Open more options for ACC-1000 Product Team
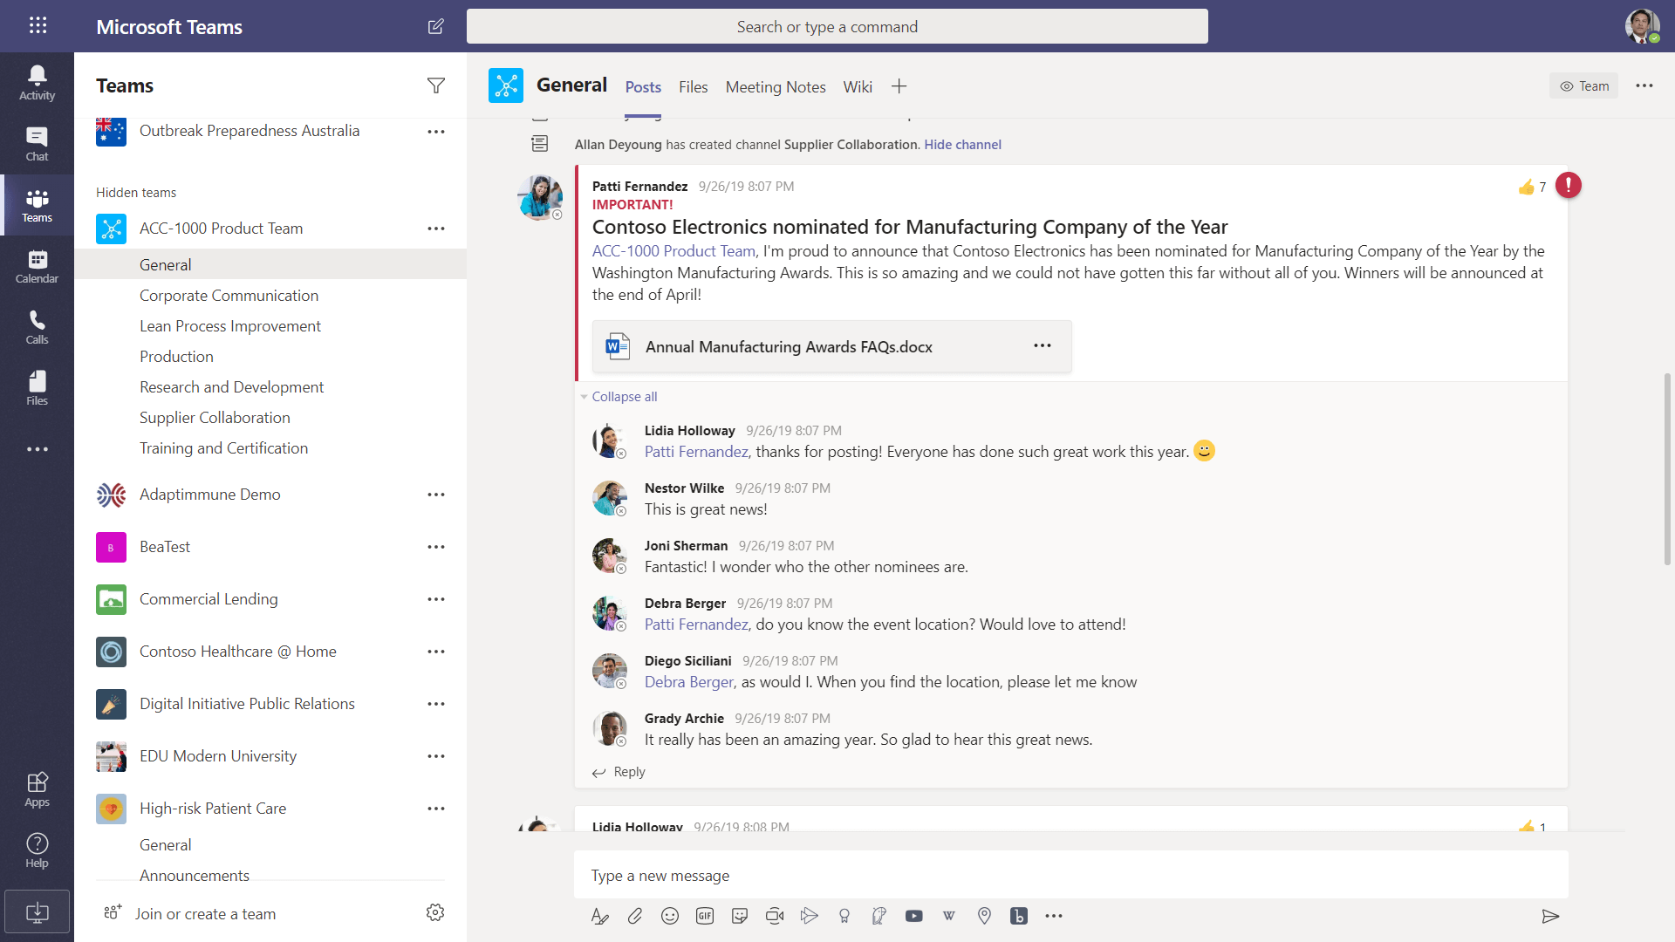1675x942 pixels. [x=436, y=229]
